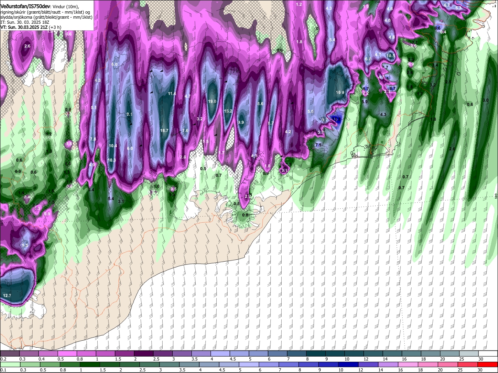The width and height of the screenshot is (498, 373).
Task: Select the 7.5 value on the map
Action: pos(318,145)
